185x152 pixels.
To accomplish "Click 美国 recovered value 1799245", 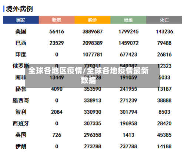I will point(128,32).
